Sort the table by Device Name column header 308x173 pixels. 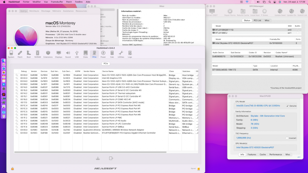click(x=135, y=71)
